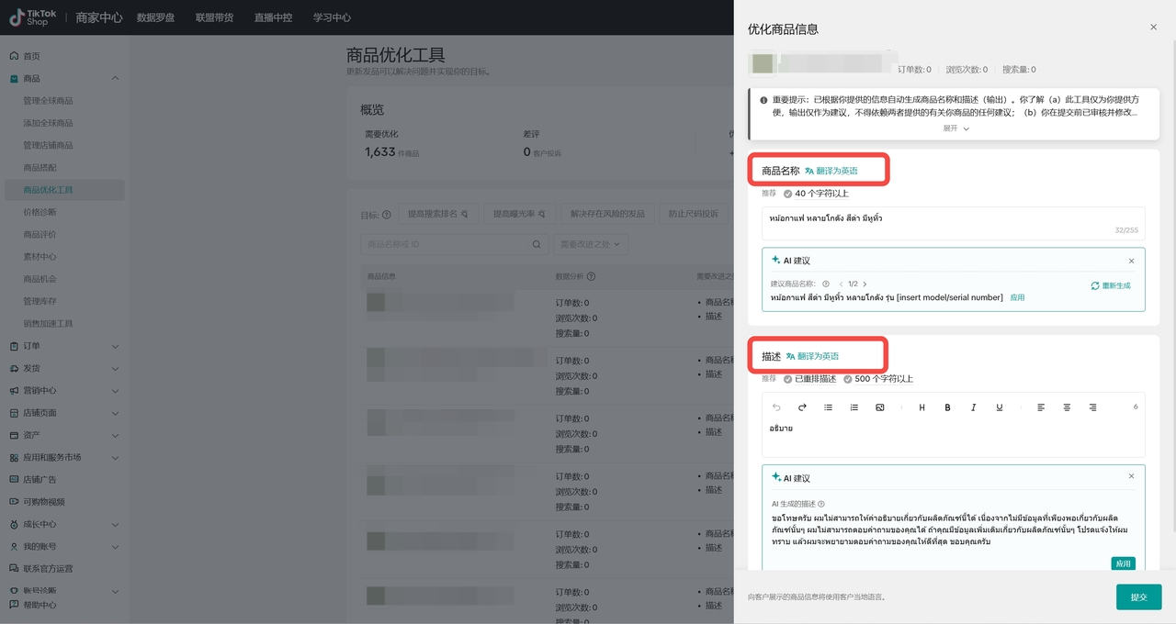The image size is (1176, 624).
Task: Click the redo arrow in description editor
Action: point(802,407)
